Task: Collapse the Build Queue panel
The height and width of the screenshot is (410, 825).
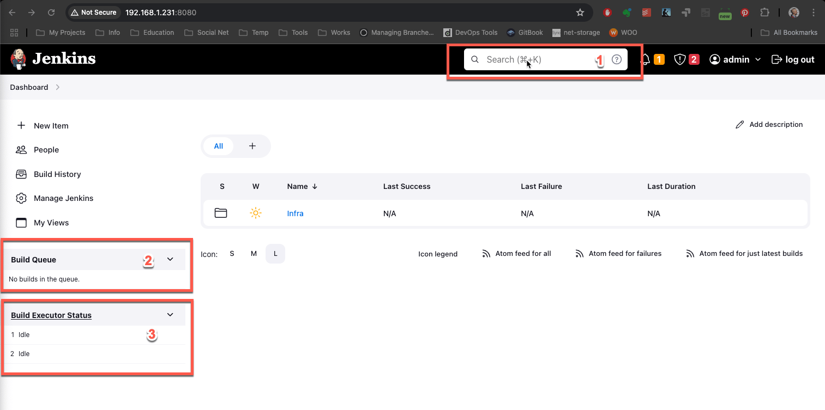Action: coord(170,259)
